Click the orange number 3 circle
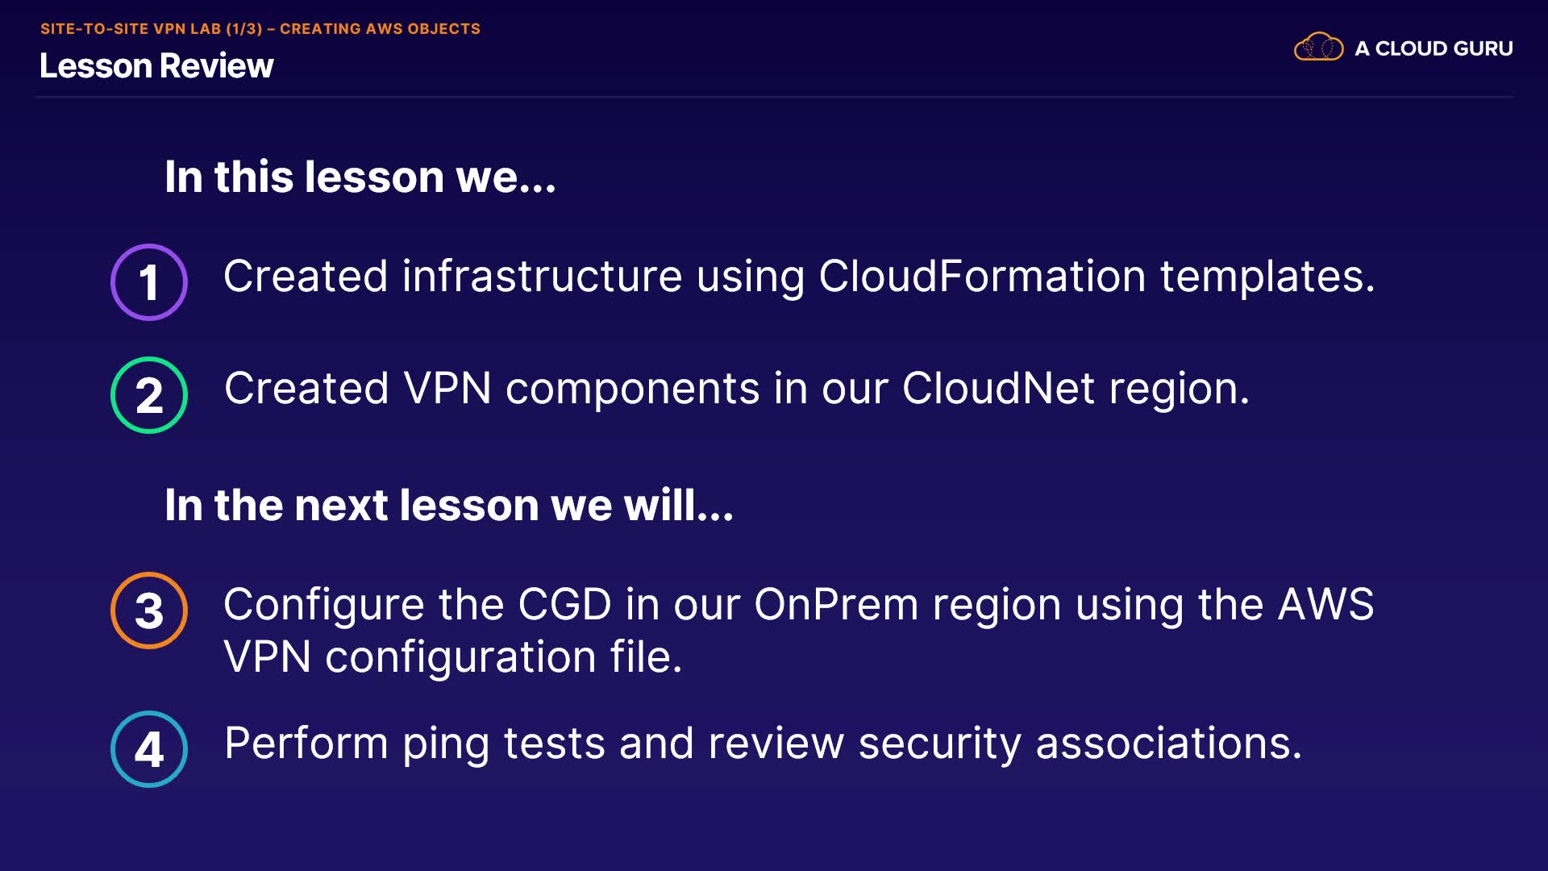The width and height of the screenshot is (1548, 871). (149, 611)
